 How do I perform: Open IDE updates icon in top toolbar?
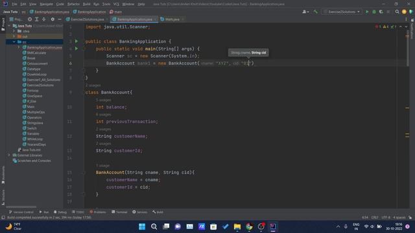click(404, 12)
